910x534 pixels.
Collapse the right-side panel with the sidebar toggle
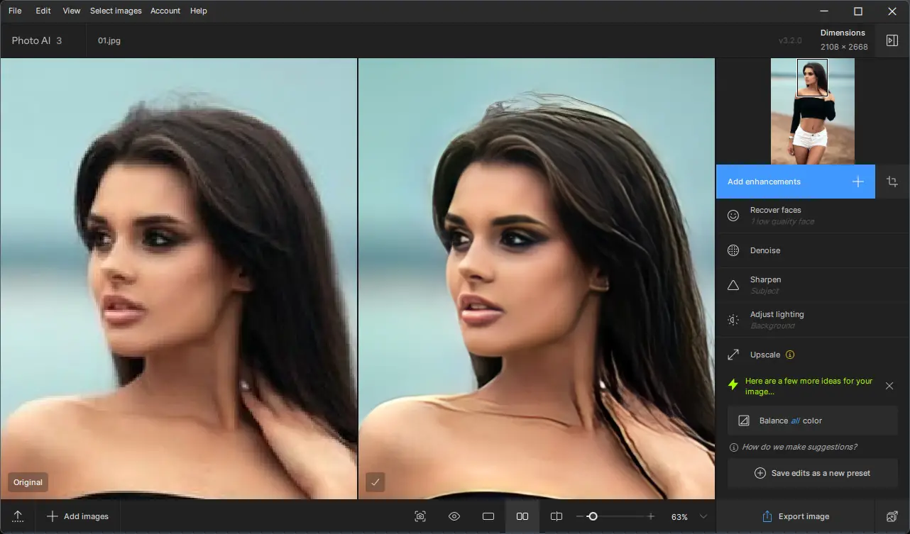click(x=892, y=40)
